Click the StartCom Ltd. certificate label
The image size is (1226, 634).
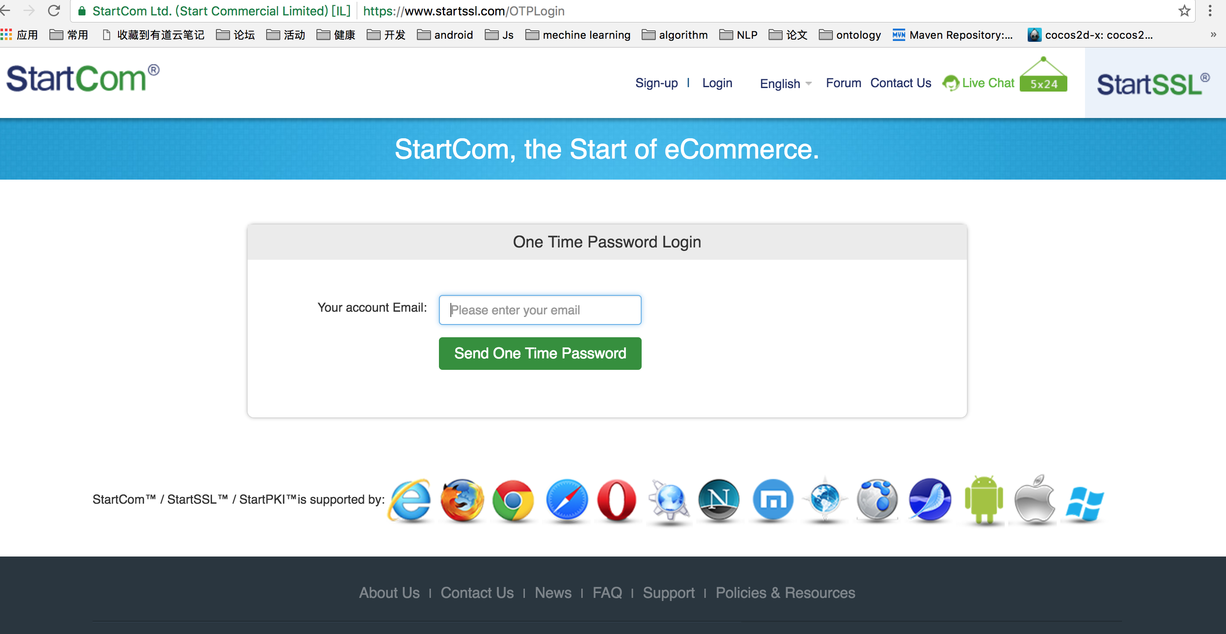[221, 11]
